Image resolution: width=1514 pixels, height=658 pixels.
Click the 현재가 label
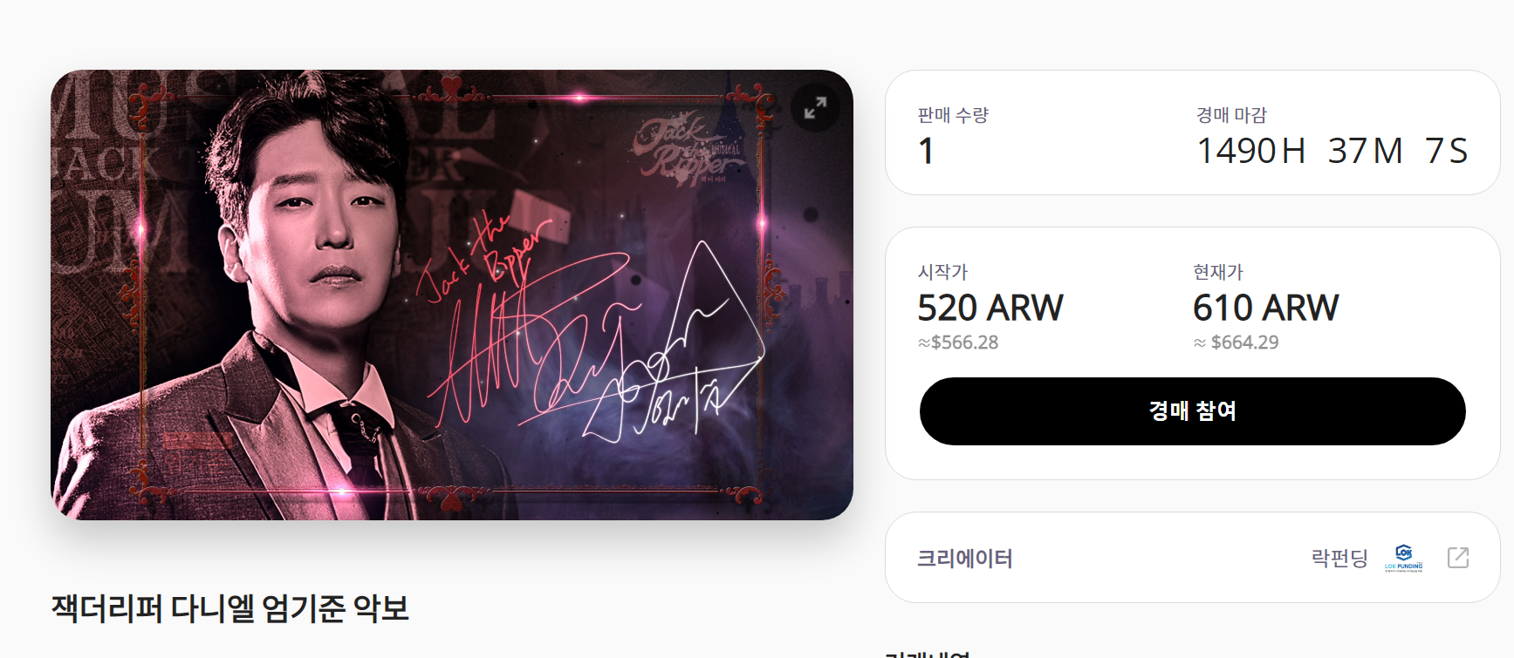(1218, 272)
